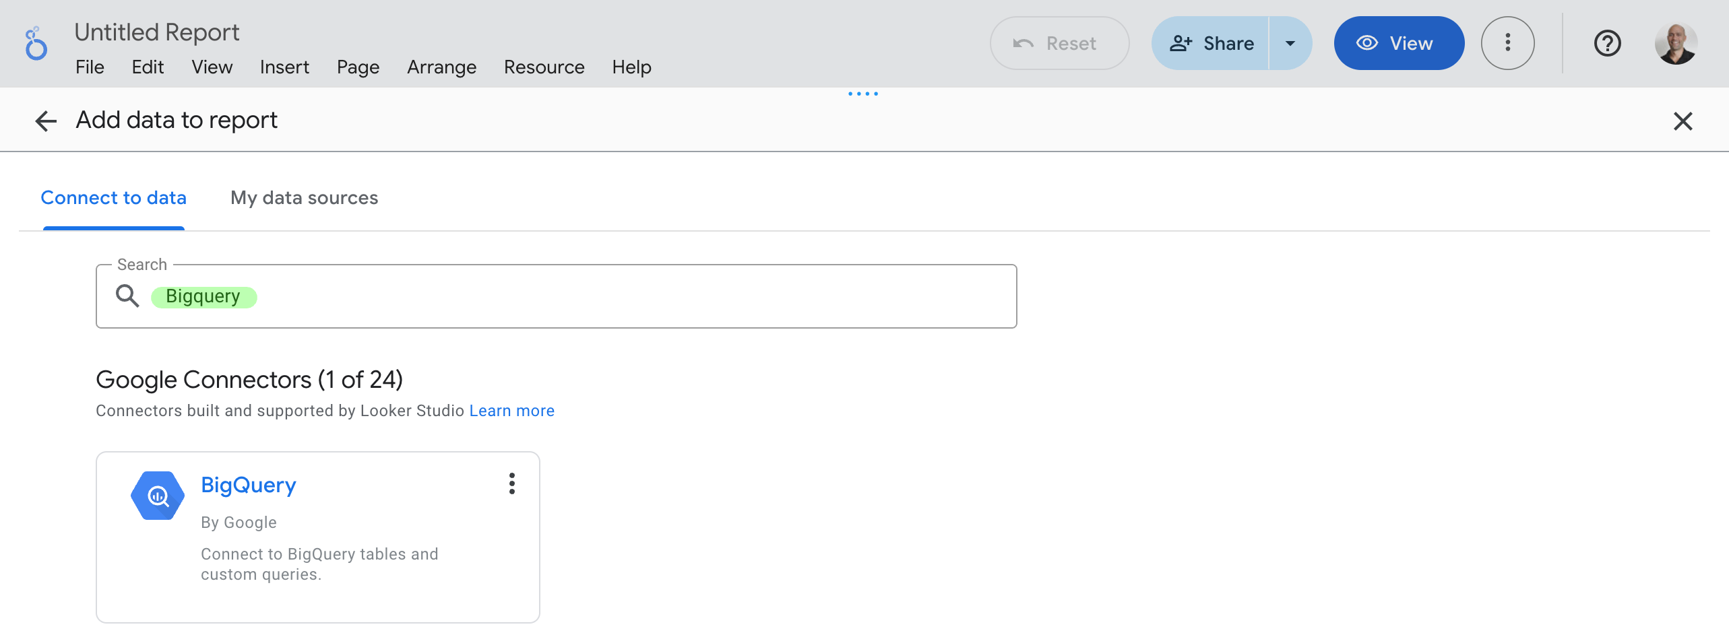Select the BigQuery connector hexagon icon
The height and width of the screenshot is (637, 1729).
[x=157, y=495]
